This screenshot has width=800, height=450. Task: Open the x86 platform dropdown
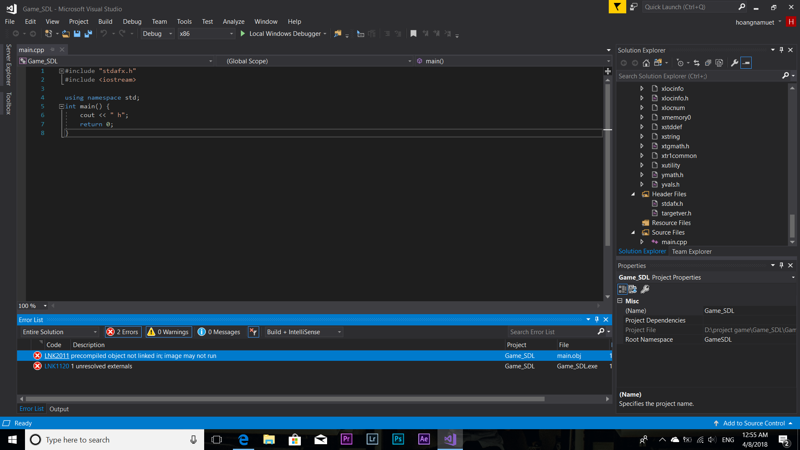[206, 34]
